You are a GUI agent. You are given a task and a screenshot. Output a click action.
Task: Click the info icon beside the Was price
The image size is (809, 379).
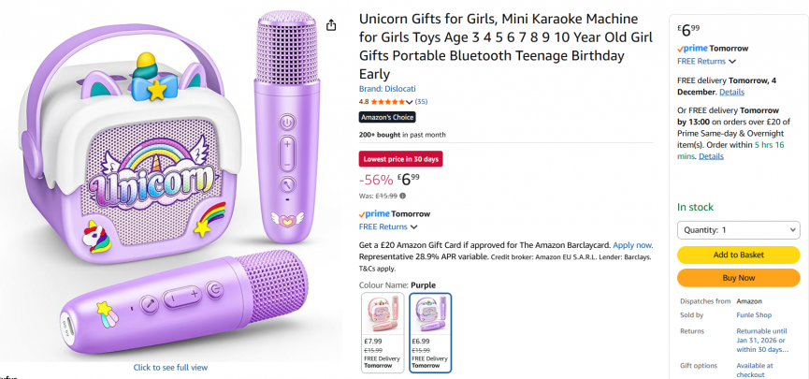tap(403, 196)
